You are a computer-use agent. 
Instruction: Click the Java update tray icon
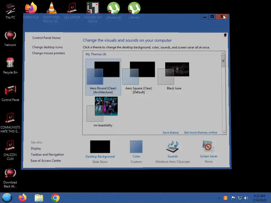pos(225,198)
